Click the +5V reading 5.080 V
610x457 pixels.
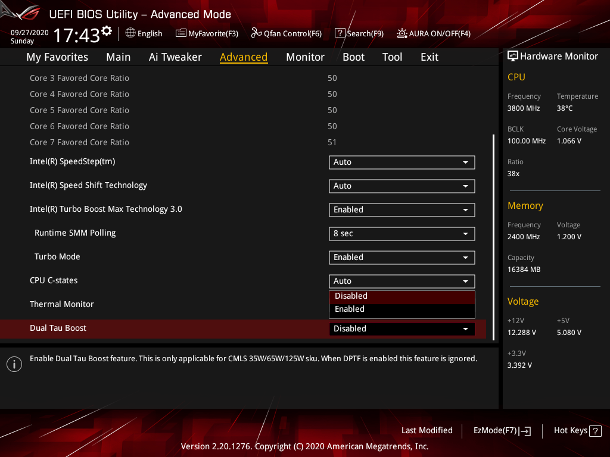569,333
